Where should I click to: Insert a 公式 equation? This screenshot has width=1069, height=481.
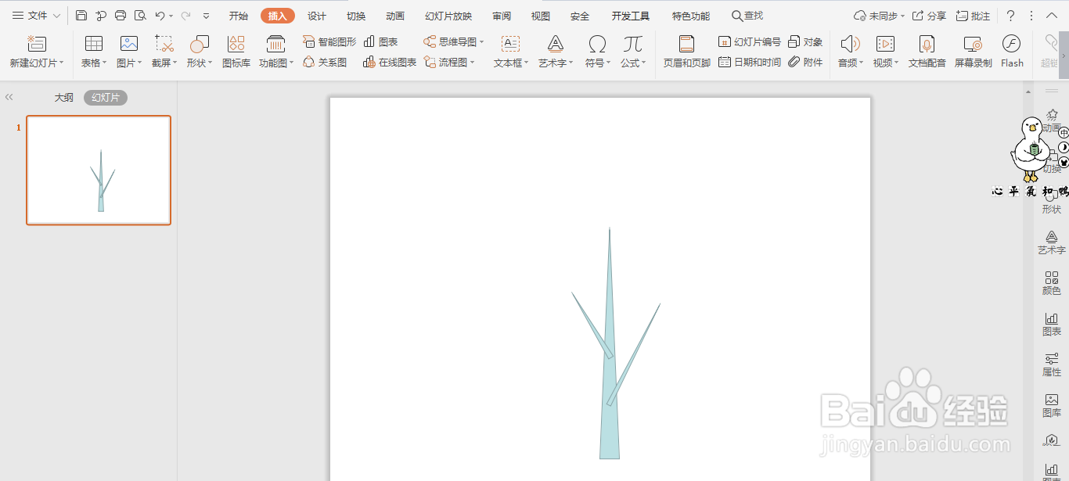633,44
